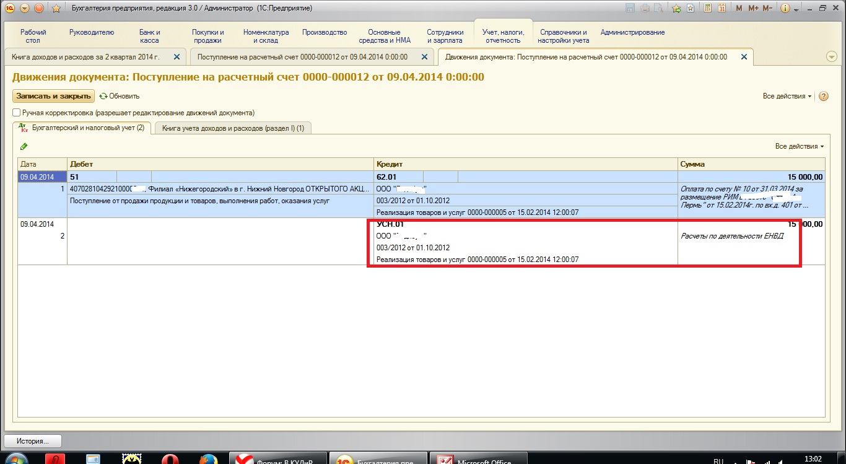Switch to Книга учета доходов и расходов tab

233,128
